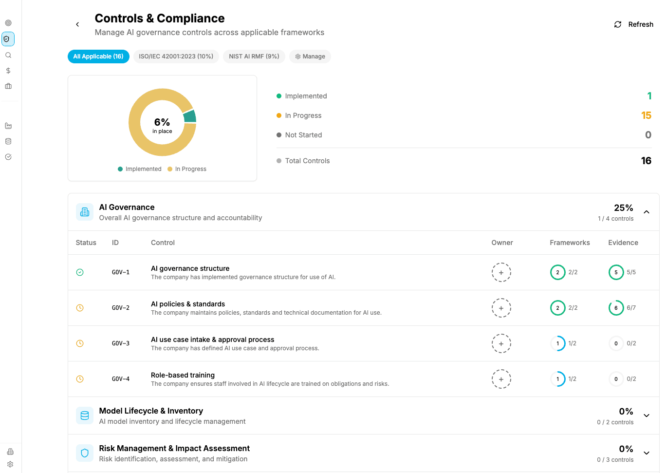Open the GOV-2 evidence 6/7 indicator

(622, 308)
